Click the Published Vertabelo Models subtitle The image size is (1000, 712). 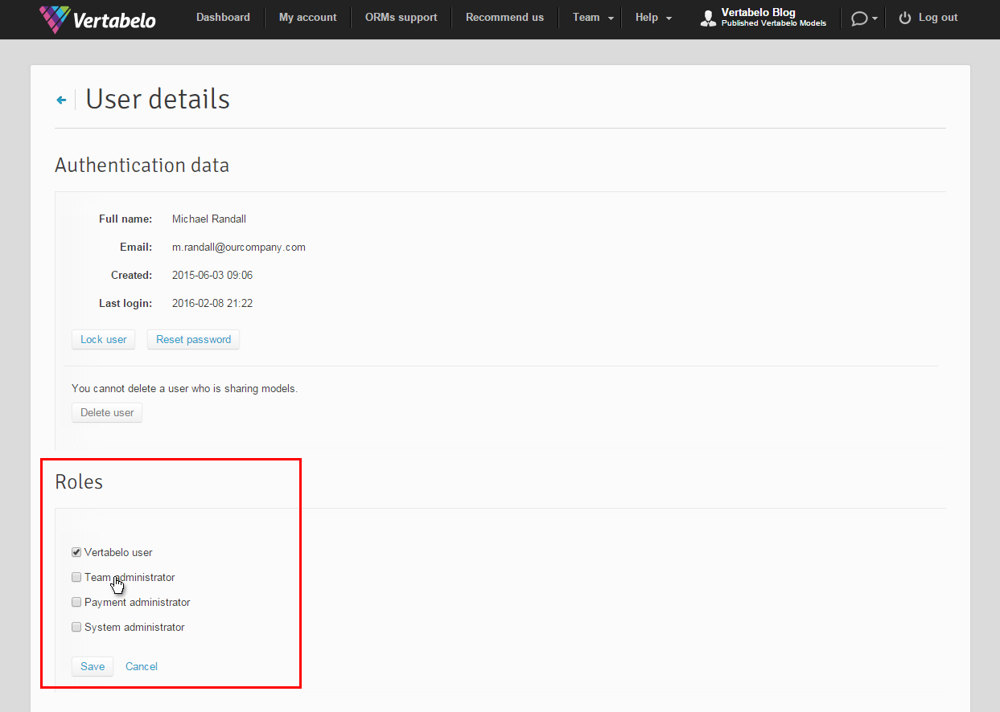(774, 23)
